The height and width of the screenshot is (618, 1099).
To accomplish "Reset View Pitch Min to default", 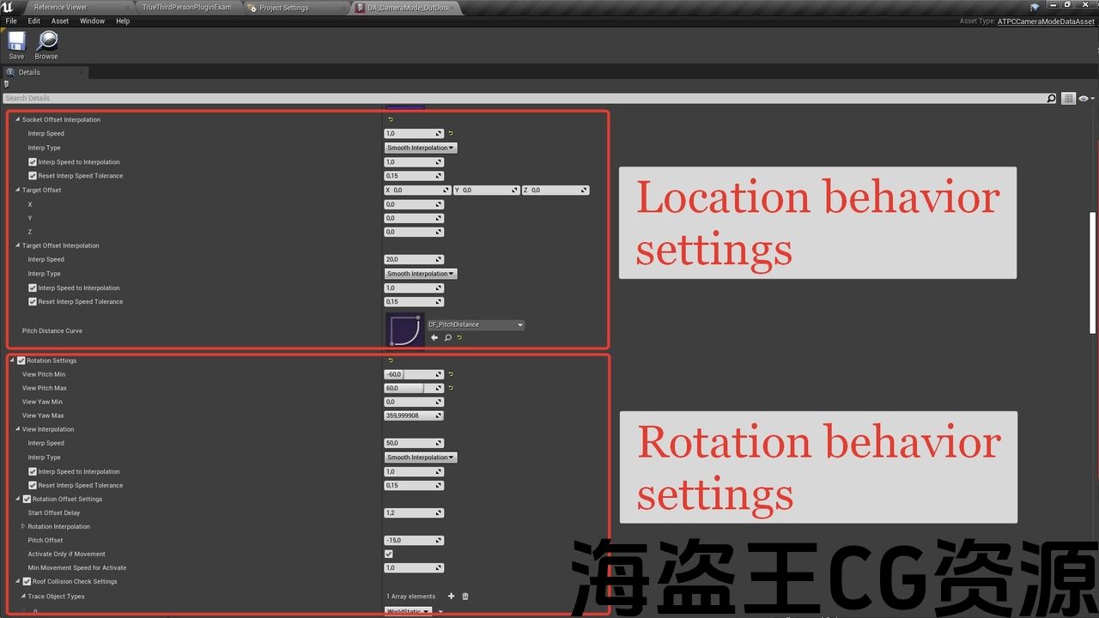I will (451, 374).
